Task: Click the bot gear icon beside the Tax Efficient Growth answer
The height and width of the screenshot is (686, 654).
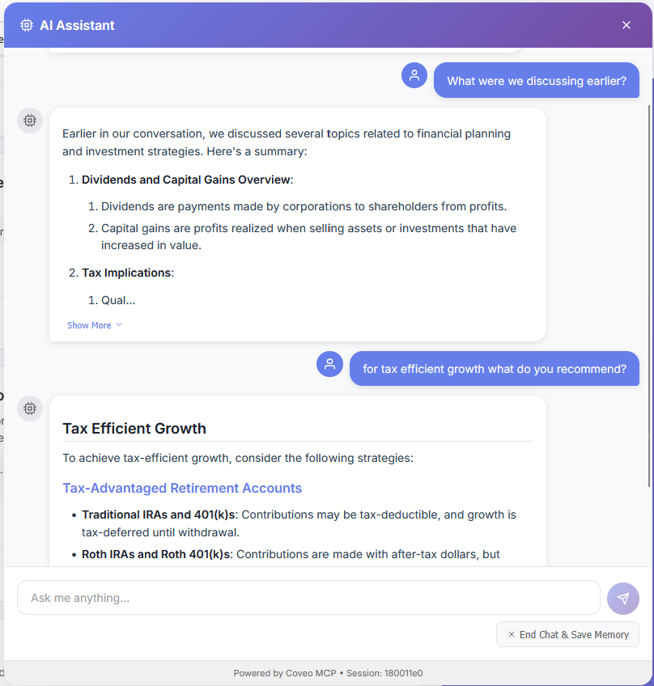Action: (x=30, y=409)
